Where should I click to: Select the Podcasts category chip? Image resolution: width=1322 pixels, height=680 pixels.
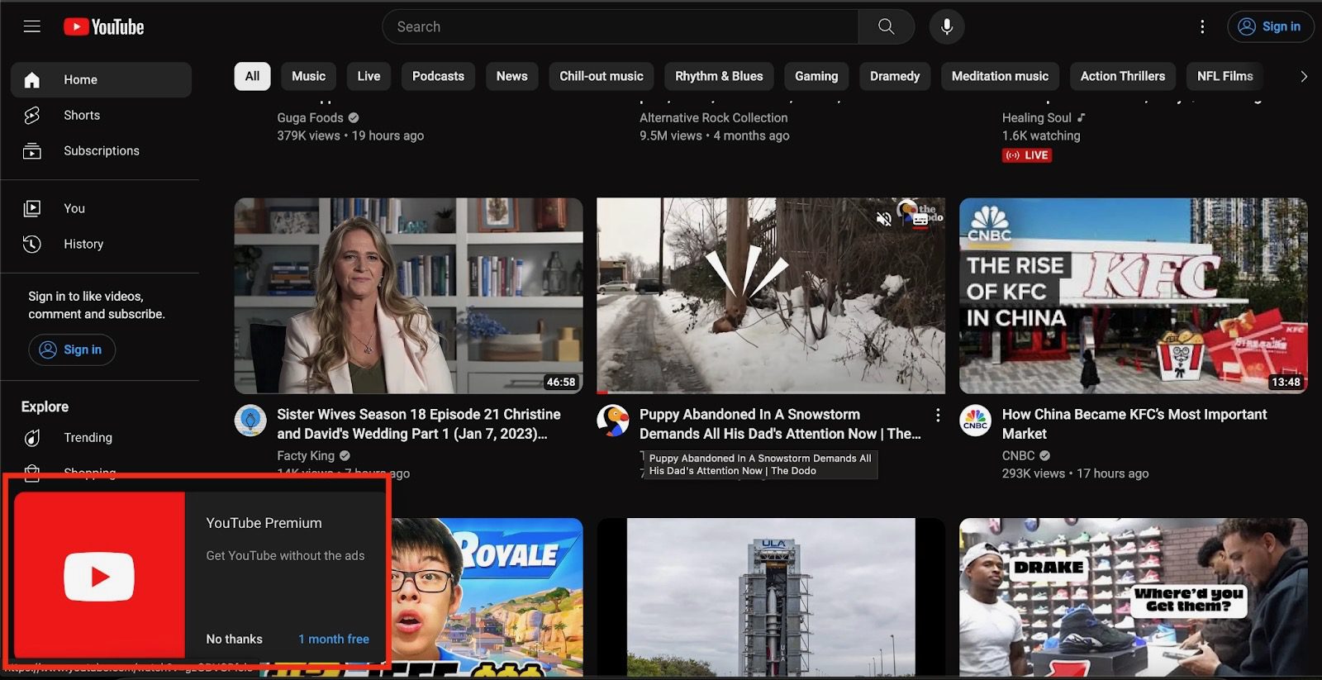438,76
